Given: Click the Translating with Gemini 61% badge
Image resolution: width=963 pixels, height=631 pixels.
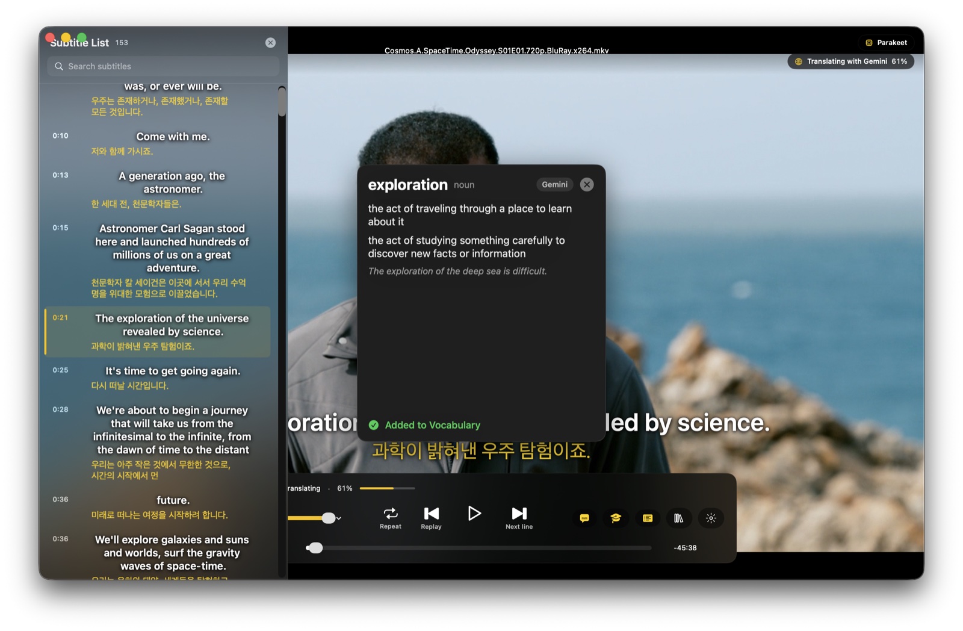Looking at the screenshot, I should [x=851, y=61].
